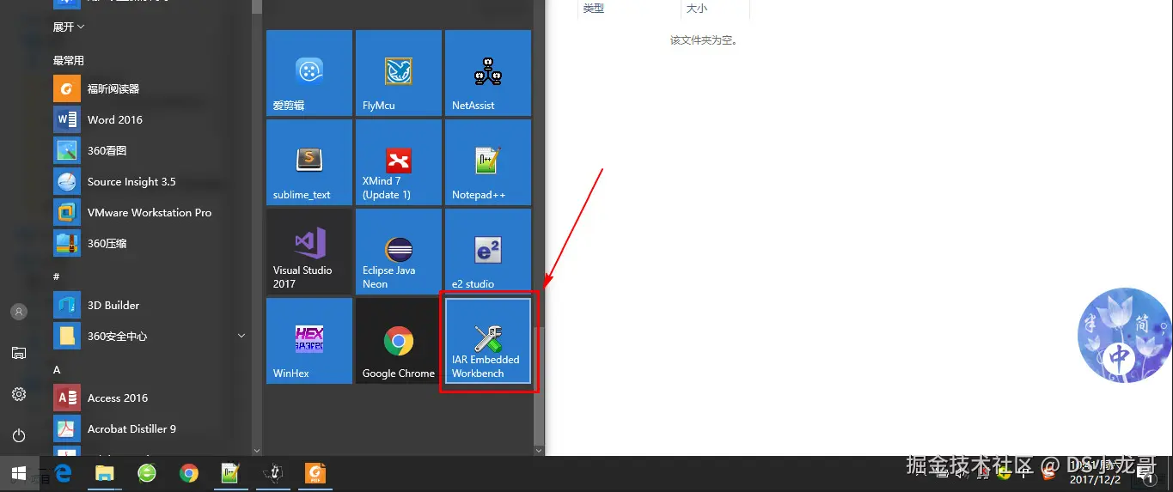
Task: Open Microsoft Edge from taskbar
Action: pos(63,473)
